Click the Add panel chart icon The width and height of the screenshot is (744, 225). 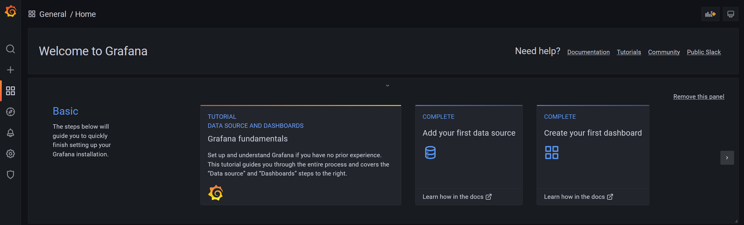tap(710, 14)
